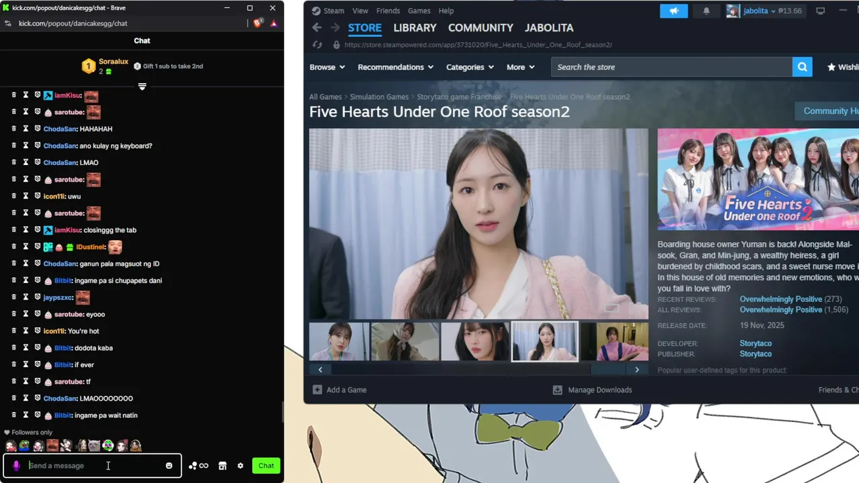Switch to the LIBRARY tab in Steam
This screenshot has width=859, height=483.
click(415, 28)
